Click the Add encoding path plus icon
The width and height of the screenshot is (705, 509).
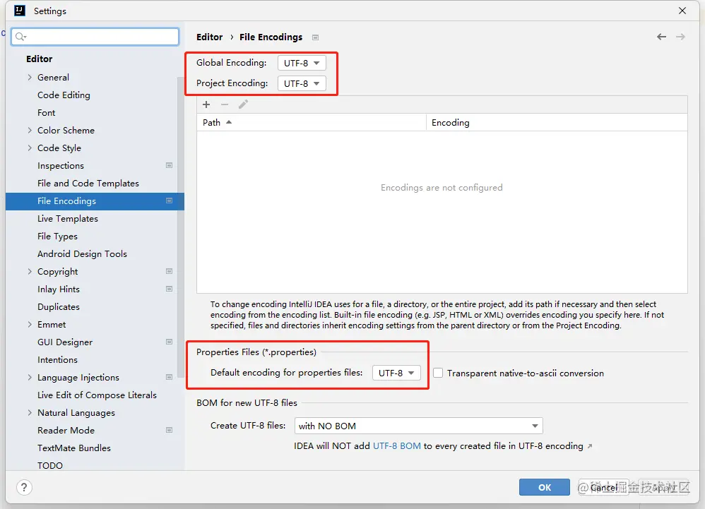(x=206, y=104)
